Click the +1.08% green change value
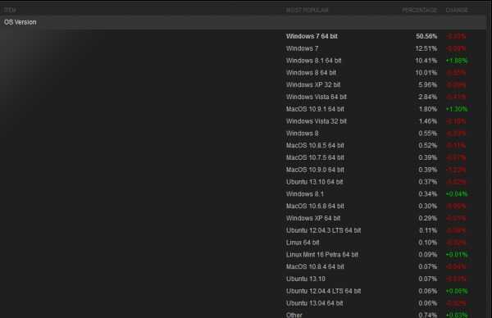This screenshot has height=318, width=492. (457, 61)
